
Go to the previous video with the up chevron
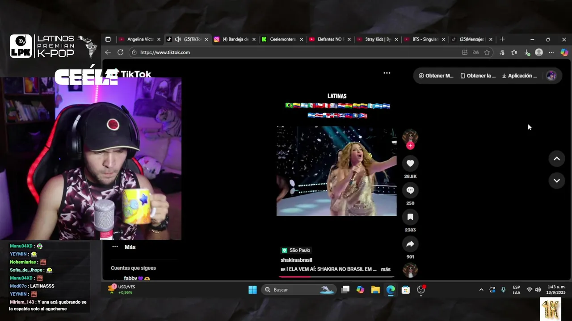coord(557,159)
